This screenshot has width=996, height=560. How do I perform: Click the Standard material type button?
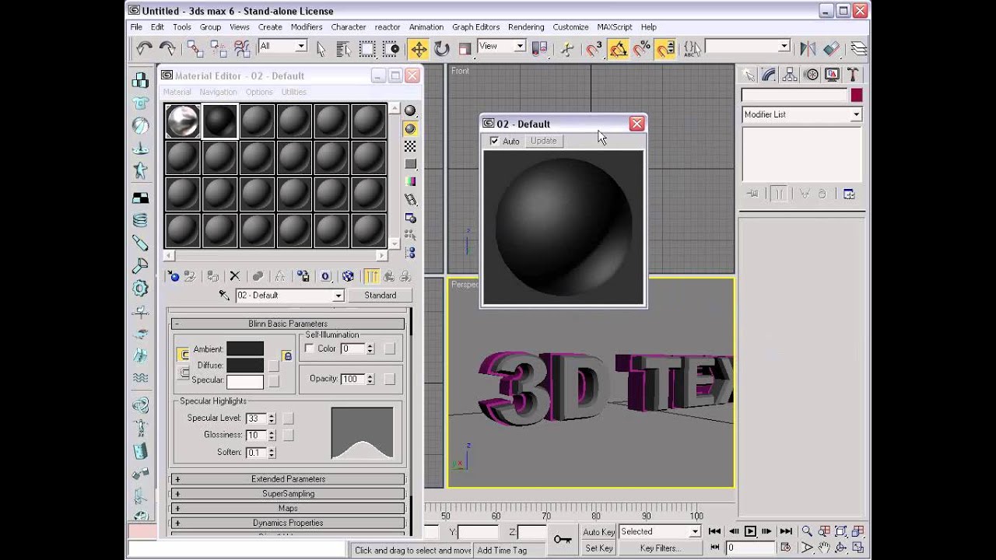380,296
